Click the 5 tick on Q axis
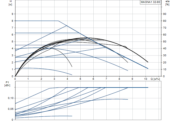Image resolution: width=174 pixels, height=122 pixels. click(80, 79)
